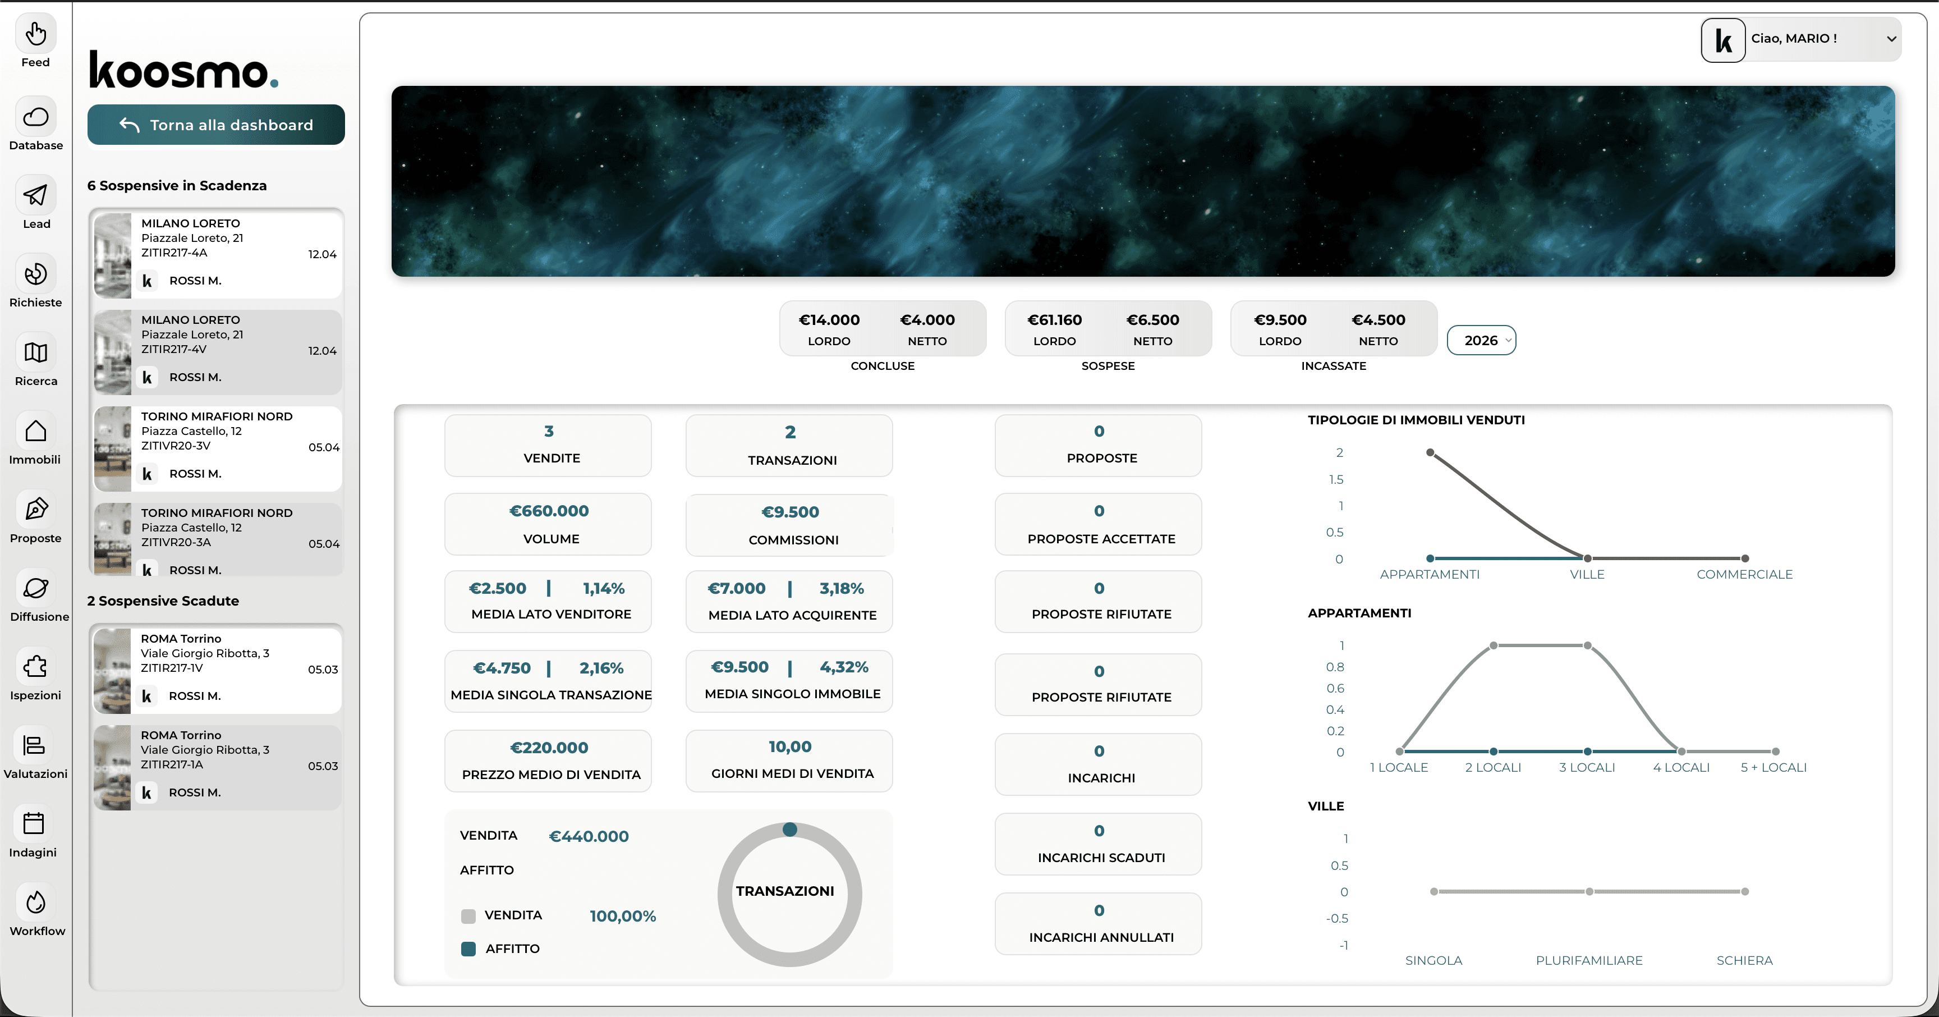
Task: Open the Richieste section icon
Action: coord(35,274)
